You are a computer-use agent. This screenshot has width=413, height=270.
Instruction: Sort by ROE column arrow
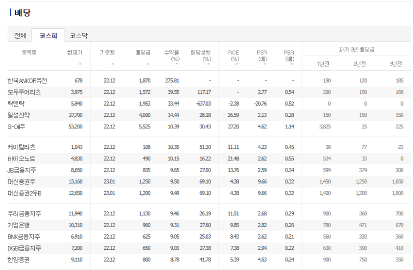pyautogui.click(x=236, y=64)
